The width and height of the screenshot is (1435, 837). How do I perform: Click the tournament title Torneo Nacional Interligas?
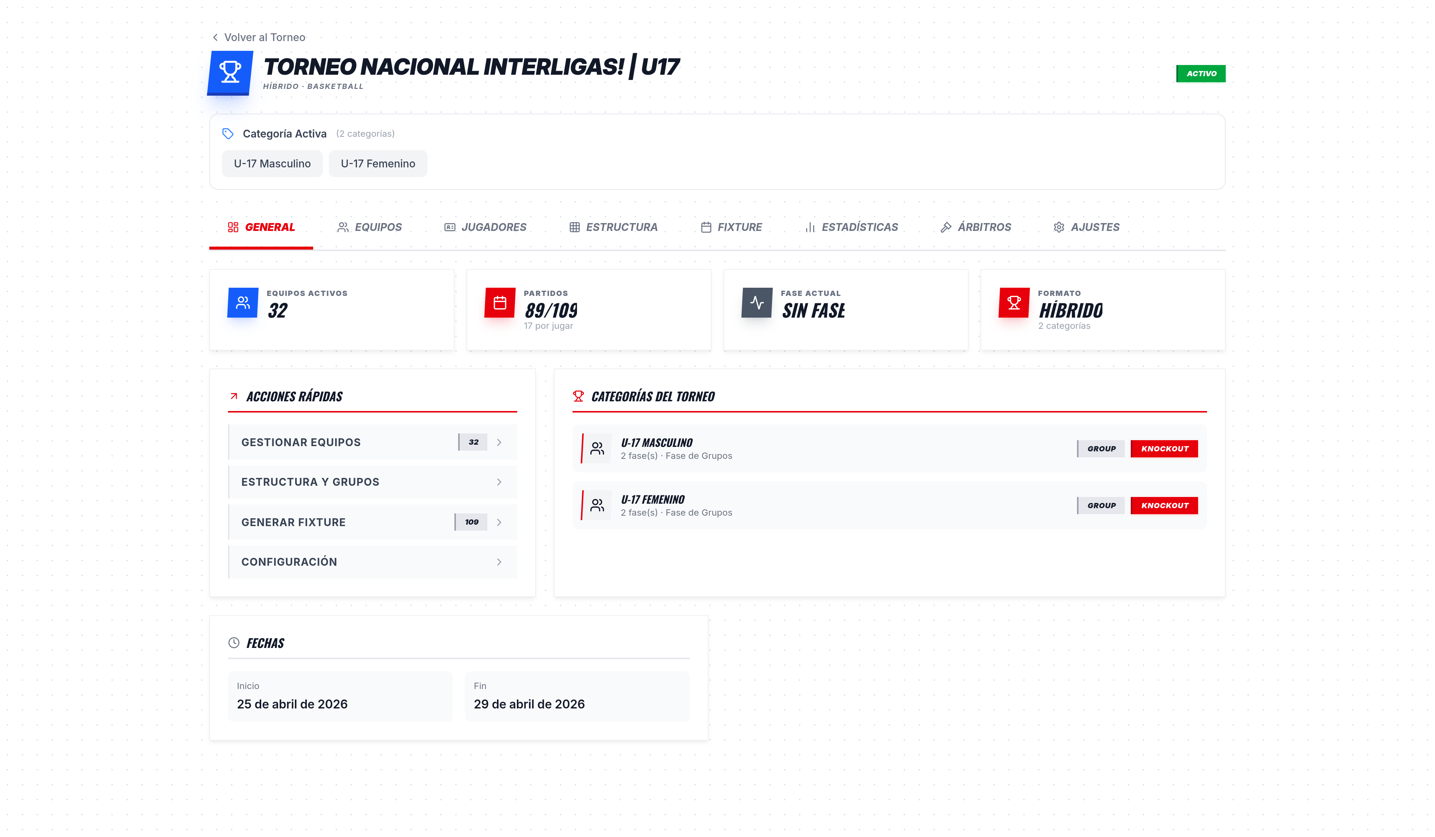[472, 67]
